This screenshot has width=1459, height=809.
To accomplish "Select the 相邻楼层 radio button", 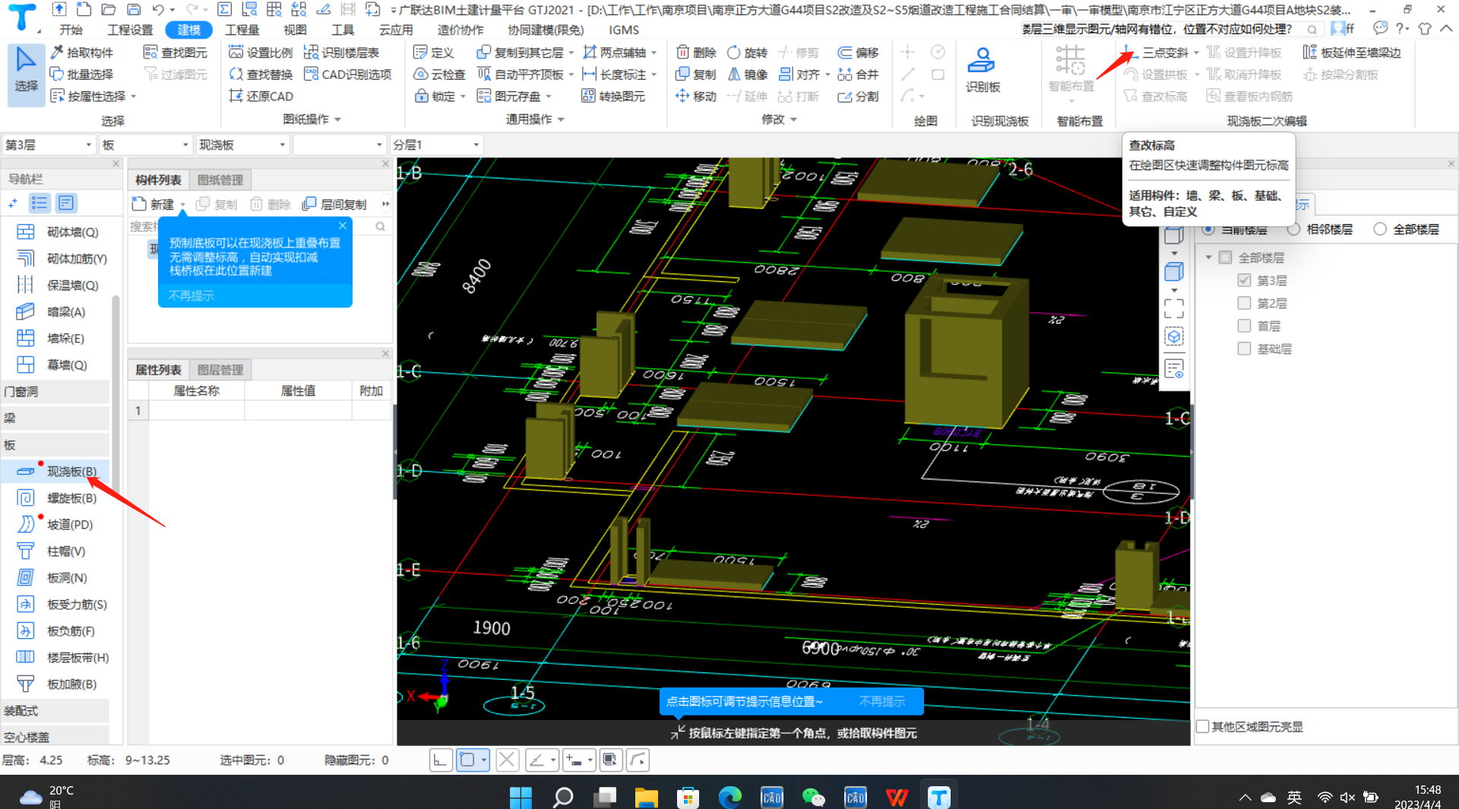I will tap(1293, 229).
